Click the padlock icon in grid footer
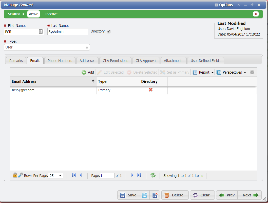 (15, 175)
